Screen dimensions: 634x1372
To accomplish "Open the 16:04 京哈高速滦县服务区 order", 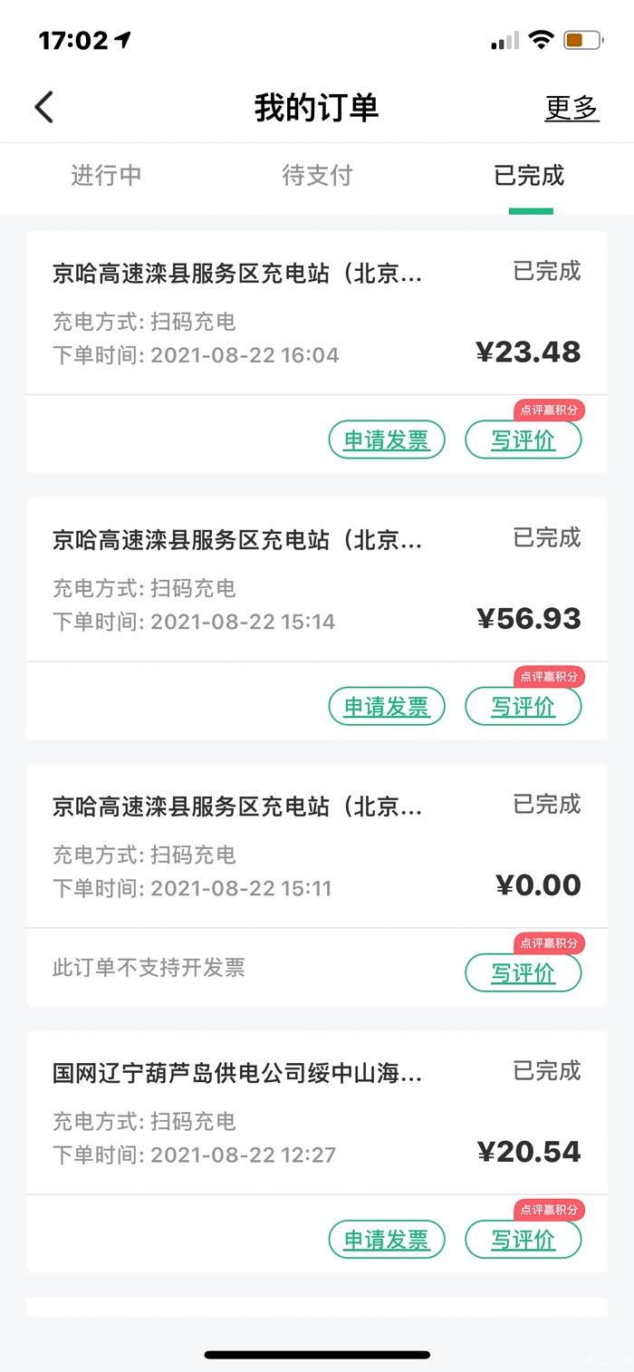I will pos(272,313).
